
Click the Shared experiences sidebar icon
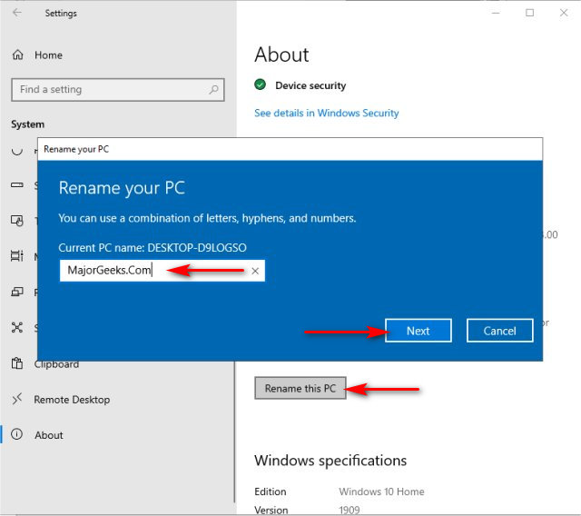point(17,328)
